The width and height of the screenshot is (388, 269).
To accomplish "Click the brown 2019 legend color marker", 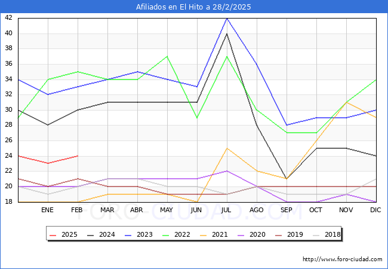I will click(279, 235).
